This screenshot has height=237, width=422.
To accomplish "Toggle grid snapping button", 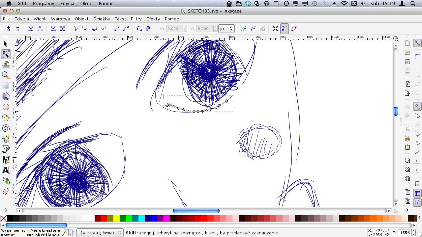I will pos(417,193).
